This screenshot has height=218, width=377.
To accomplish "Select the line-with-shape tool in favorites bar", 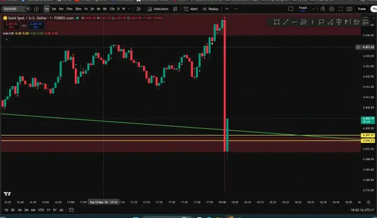I will pyautogui.click(x=330, y=22).
